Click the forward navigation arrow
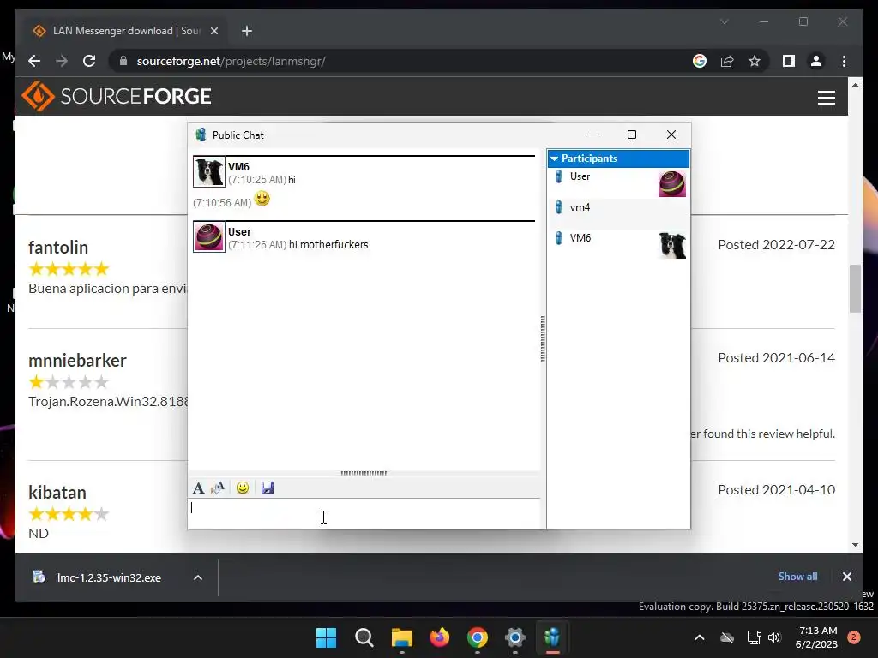Viewport: 878px width, 658px height. click(62, 61)
